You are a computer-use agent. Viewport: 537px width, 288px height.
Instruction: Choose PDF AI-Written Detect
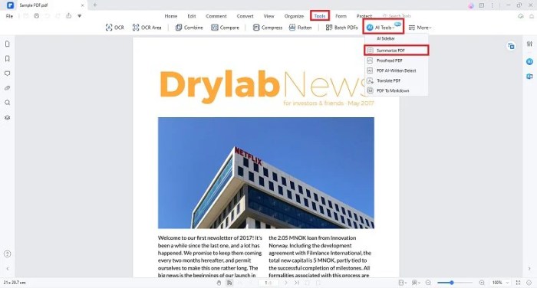click(x=397, y=70)
